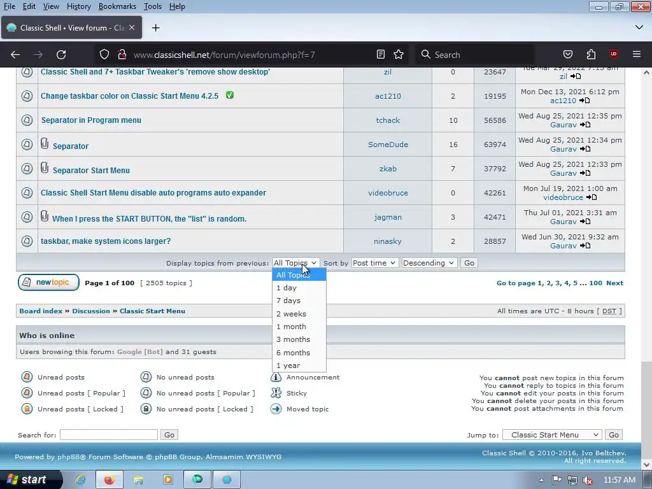Open the View menu
The image size is (652, 489).
(51, 6)
